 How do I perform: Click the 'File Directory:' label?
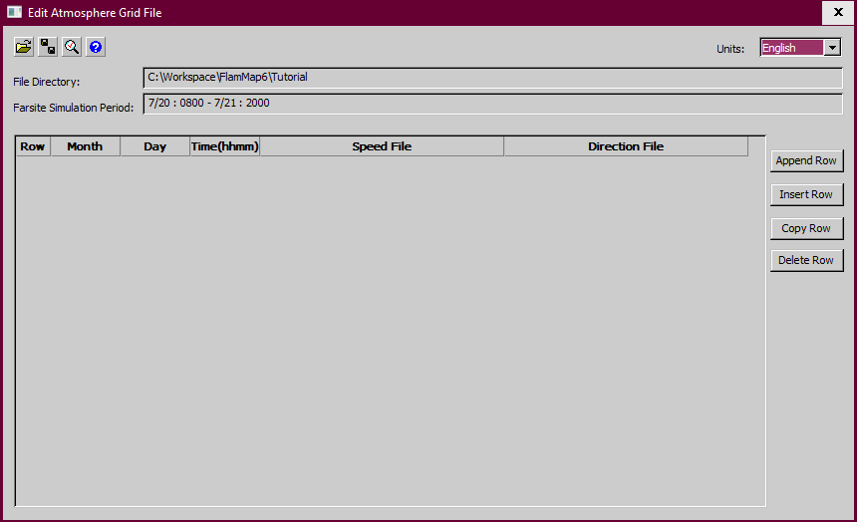coord(47,82)
